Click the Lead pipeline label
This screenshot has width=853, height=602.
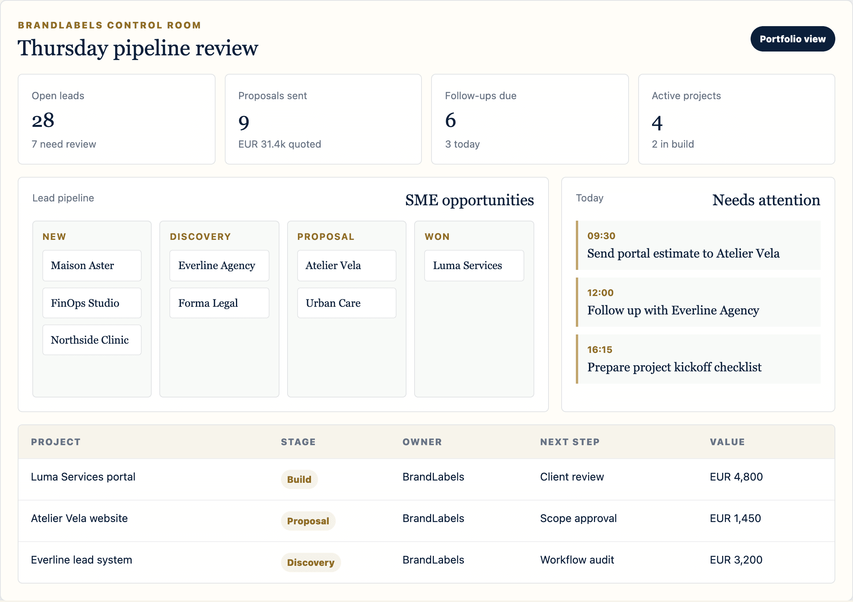tap(63, 198)
